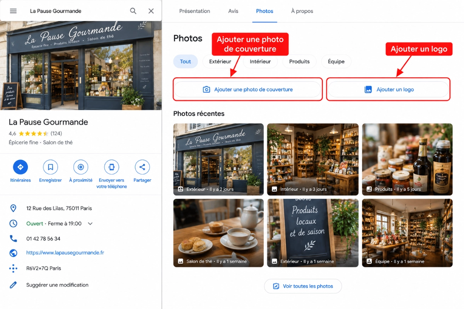Switch to the À propos tab
The image size is (464, 309).
[x=302, y=11]
